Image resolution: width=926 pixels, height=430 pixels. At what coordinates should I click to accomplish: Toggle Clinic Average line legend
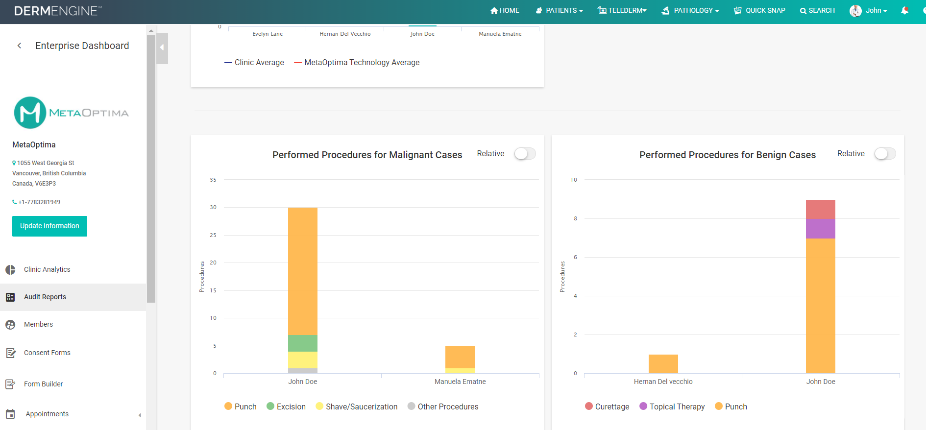[x=254, y=63]
